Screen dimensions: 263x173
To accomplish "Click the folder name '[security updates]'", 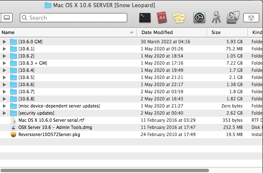I will pyautogui.click(x=36, y=113).
